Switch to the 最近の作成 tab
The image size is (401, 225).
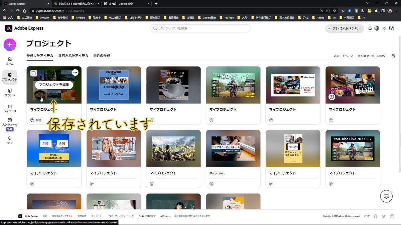pyautogui.click(x=102, y=56)
